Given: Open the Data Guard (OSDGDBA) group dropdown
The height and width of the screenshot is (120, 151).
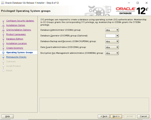Looking at the screenshot, I should [x=112, y=47].
